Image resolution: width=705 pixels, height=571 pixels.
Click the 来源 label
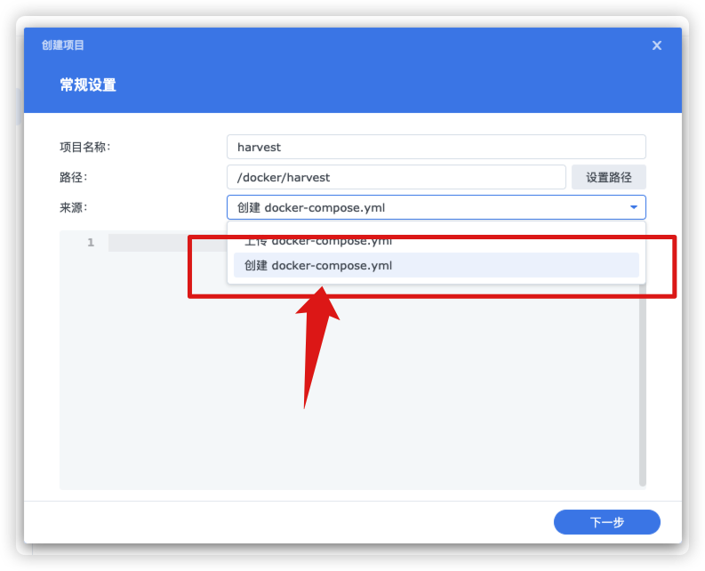pyautogui.click(x=73, y=207)
